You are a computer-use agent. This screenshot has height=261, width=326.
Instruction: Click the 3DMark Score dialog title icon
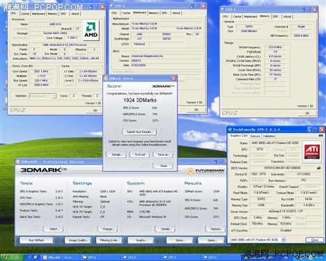pos(106,79)
